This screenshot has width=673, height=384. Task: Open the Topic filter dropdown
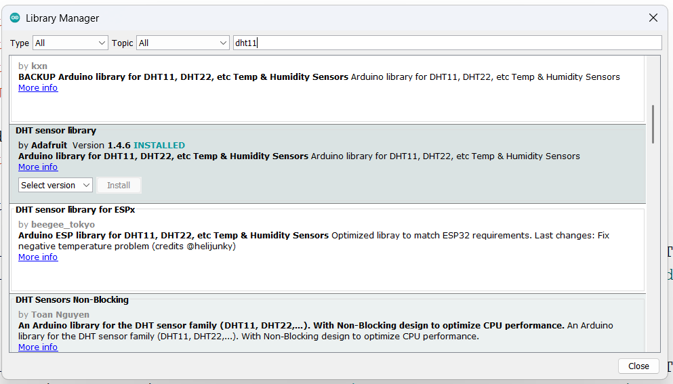[183, 43]
